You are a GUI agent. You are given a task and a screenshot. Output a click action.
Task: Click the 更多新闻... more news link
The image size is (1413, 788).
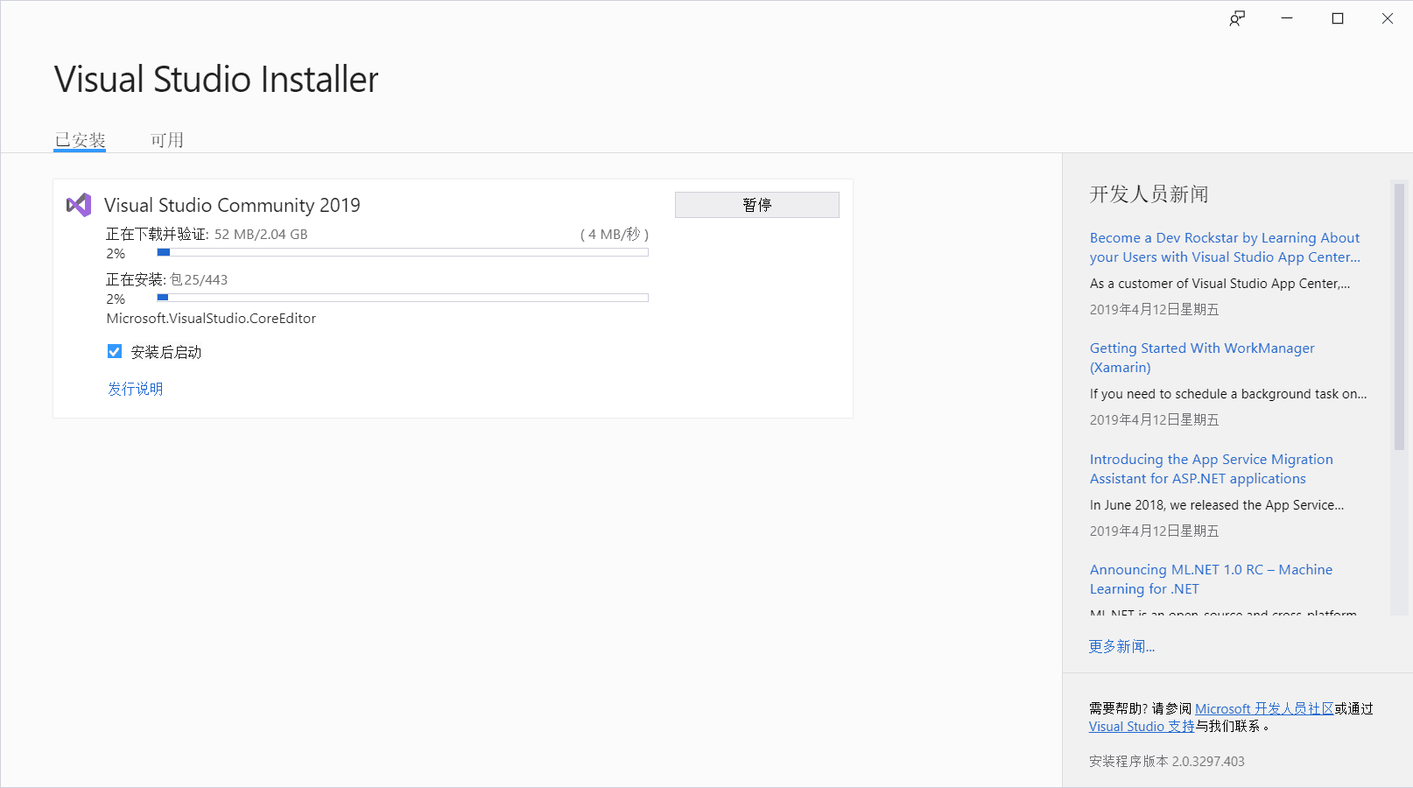point(1121,646)
